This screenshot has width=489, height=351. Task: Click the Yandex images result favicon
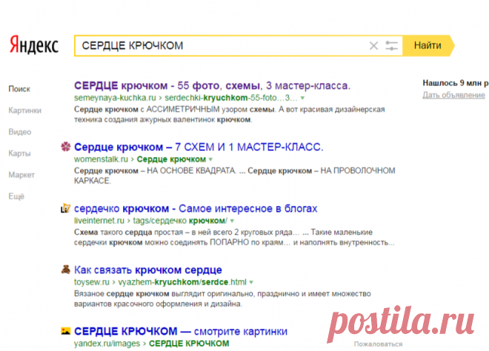pos(65,331)
